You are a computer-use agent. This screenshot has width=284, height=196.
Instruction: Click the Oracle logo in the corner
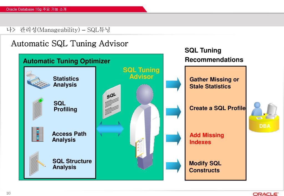[265, 194]
